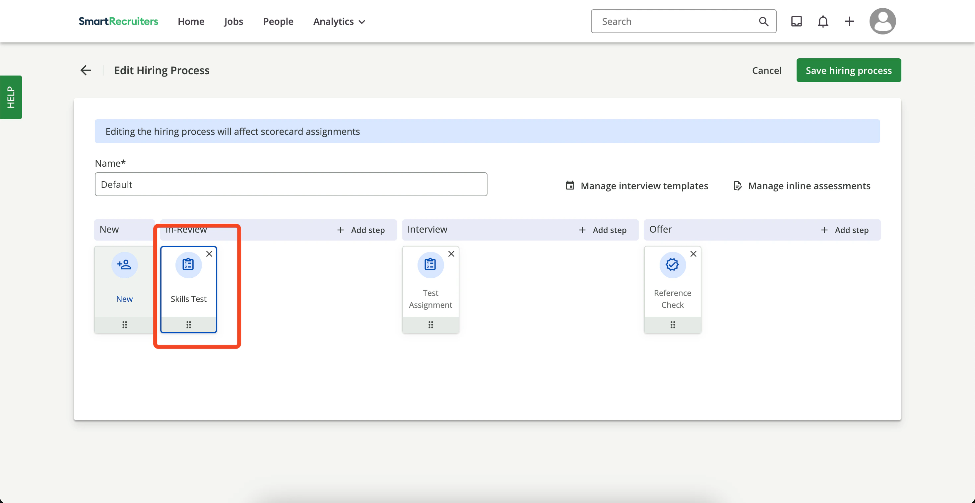Screen dimensions: 975x503
Task: Add step to In-Review stage
Action: [361, 230]
